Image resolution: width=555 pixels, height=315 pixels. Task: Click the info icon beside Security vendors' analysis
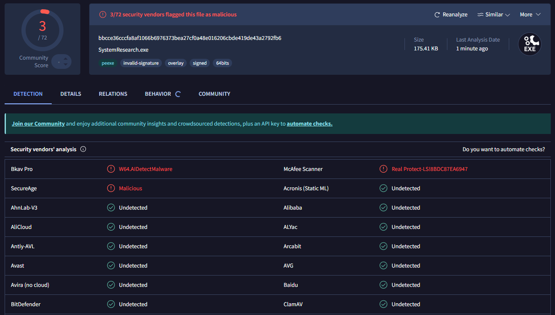click(x=83, y=149)
